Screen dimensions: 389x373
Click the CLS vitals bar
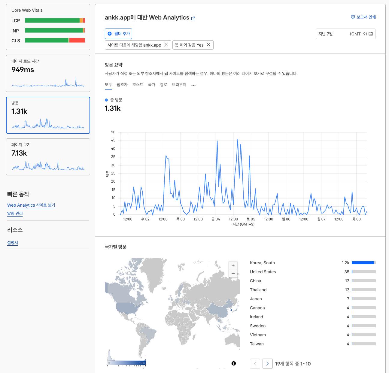[x=55, y=40]
